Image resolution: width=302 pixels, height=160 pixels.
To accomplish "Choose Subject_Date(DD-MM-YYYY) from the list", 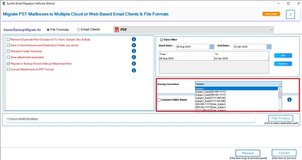I will click(210, 92).
